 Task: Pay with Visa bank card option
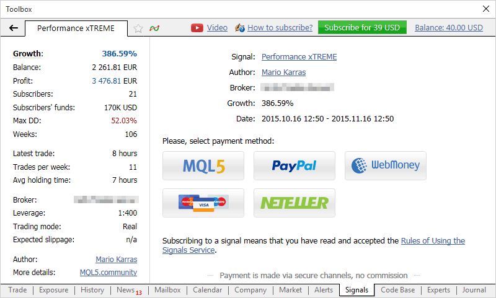click(x=203, y=203)
